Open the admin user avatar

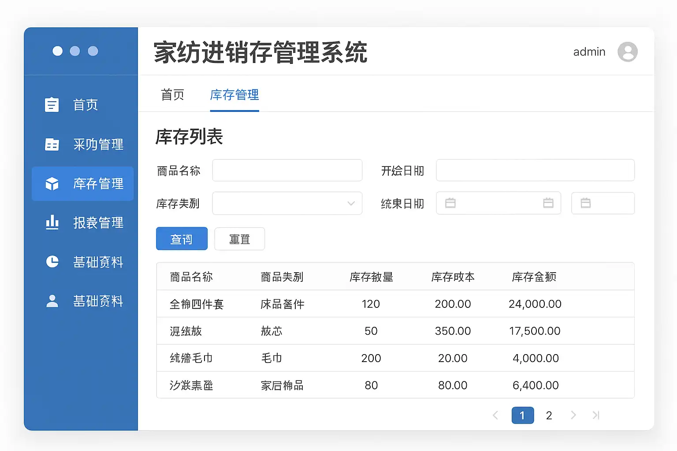627,52
